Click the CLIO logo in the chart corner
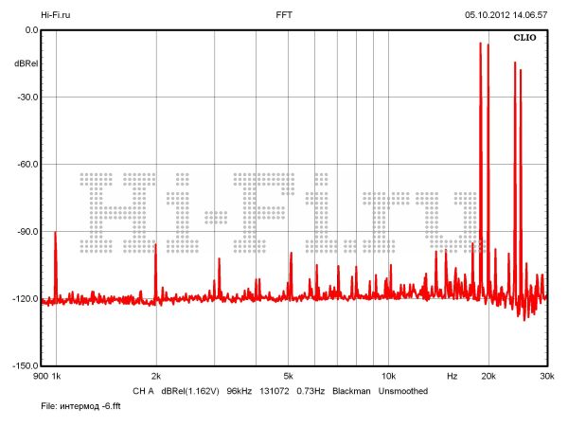This screenshot has width=568, height=426. [525, 40]
